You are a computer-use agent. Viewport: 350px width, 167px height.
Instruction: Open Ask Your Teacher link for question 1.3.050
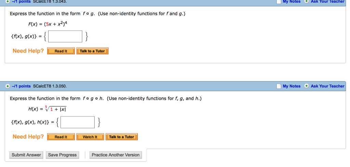327,86
